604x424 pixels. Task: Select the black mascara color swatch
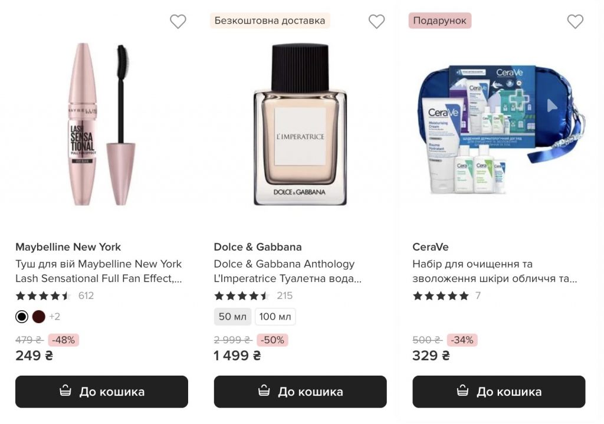tap(22, 317)
